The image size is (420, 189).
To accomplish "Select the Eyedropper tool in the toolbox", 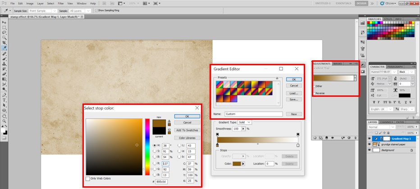I will (x=4, y=48).
